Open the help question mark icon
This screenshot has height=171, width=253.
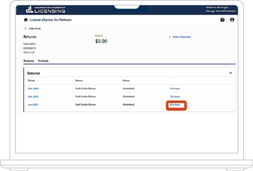pos(222,20)
